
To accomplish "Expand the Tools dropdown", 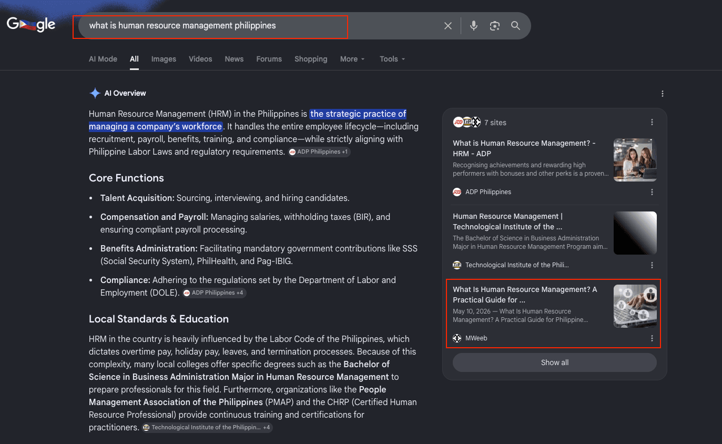I will tap(392, 59).
